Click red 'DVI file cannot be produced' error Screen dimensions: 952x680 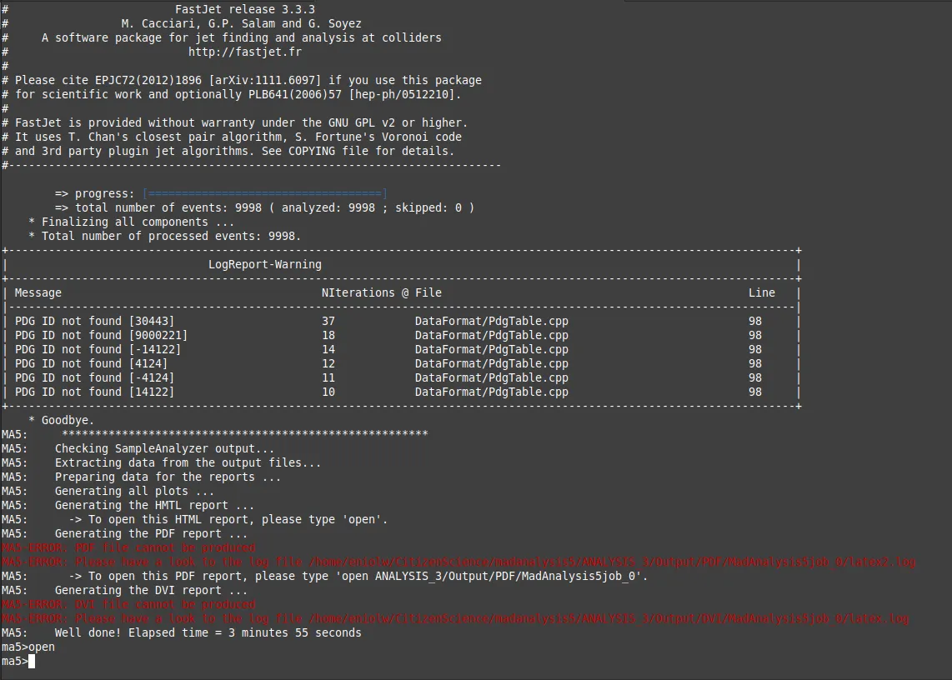(128, 605)
